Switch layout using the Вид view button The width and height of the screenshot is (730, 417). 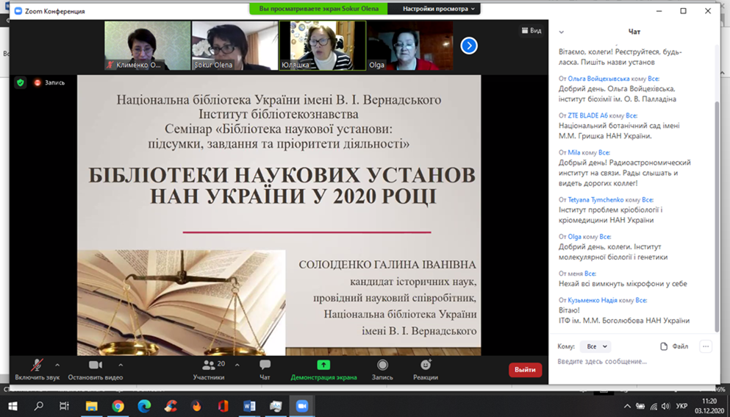[532, 31]
